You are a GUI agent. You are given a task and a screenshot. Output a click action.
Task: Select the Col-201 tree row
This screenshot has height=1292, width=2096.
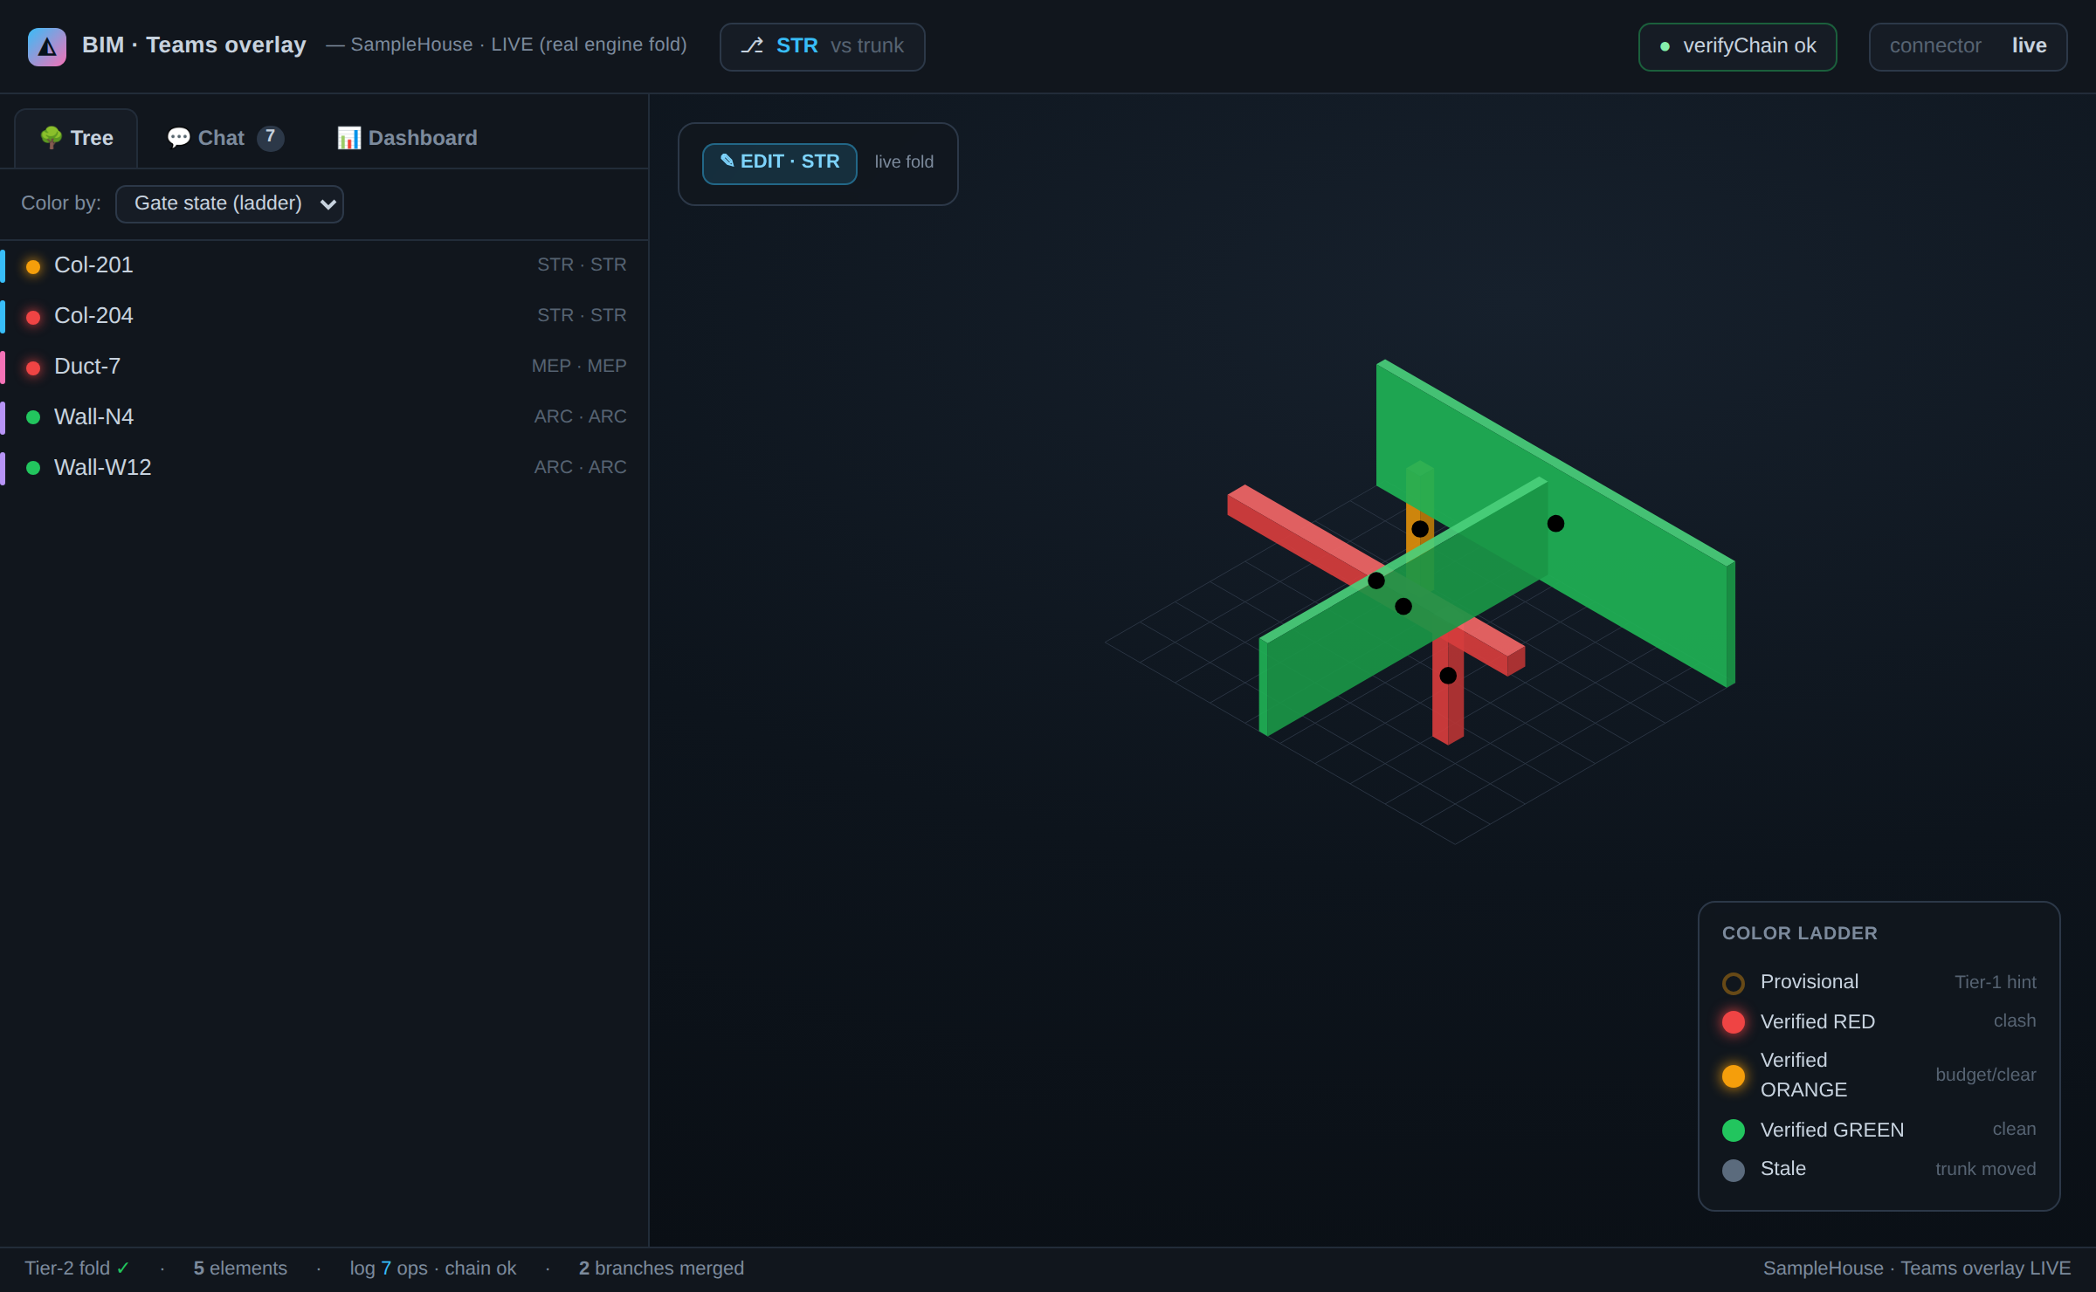click(324, 265)
